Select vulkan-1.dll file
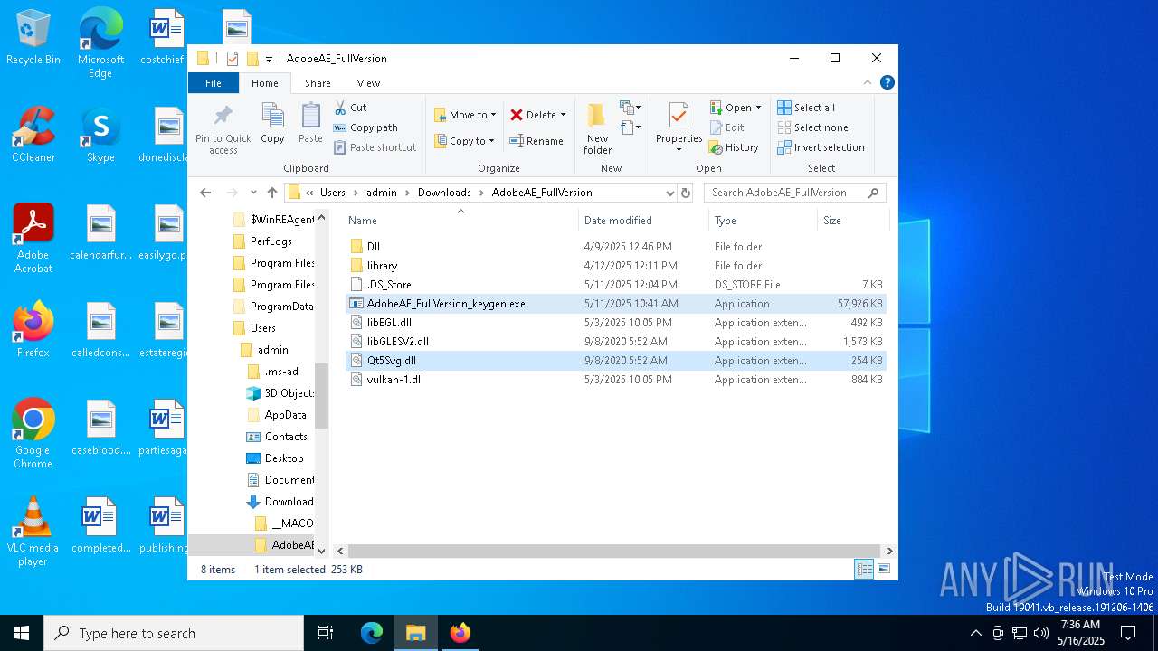Screen dimensions: 1158x651 (x=617, y=380)
